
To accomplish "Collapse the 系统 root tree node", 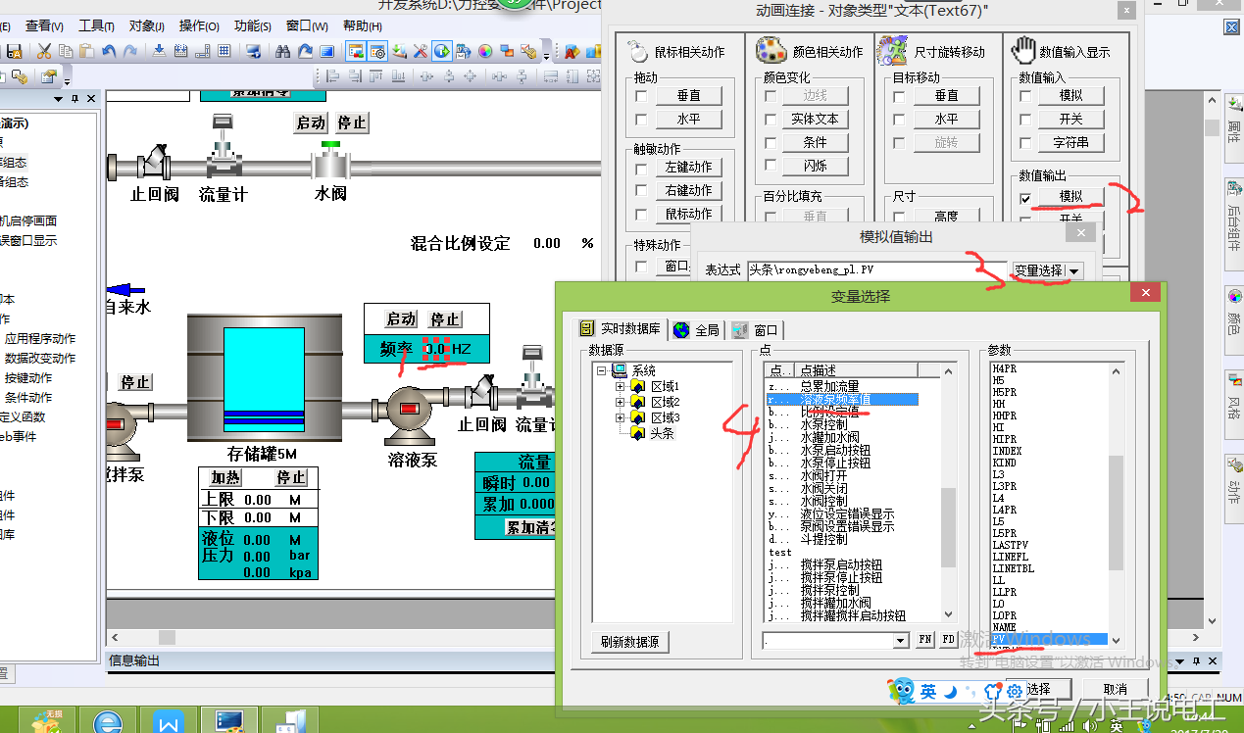I will (x=600, y=370).
